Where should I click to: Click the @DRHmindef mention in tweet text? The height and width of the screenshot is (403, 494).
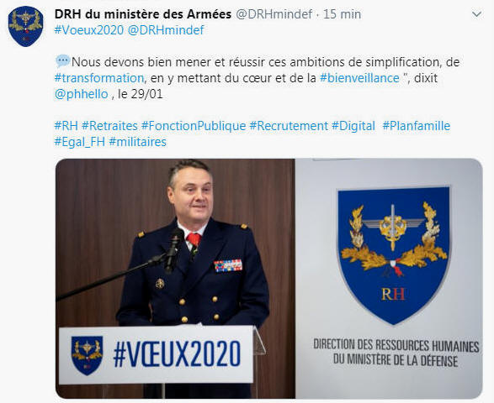(166, 30)
